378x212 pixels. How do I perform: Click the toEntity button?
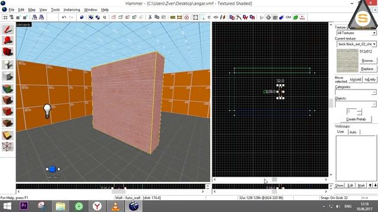pos(370,79)
